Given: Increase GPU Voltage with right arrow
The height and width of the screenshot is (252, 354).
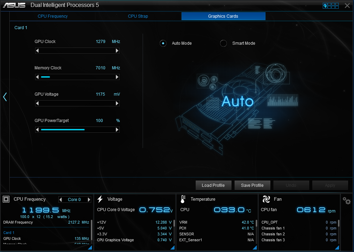Looking at the screenshot, I should 117,103.
